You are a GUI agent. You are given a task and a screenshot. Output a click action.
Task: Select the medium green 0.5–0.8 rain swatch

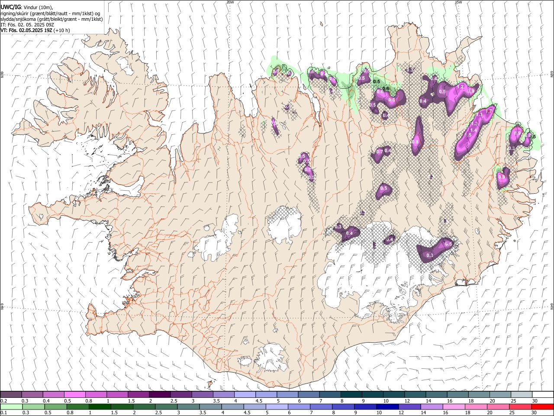56,407
